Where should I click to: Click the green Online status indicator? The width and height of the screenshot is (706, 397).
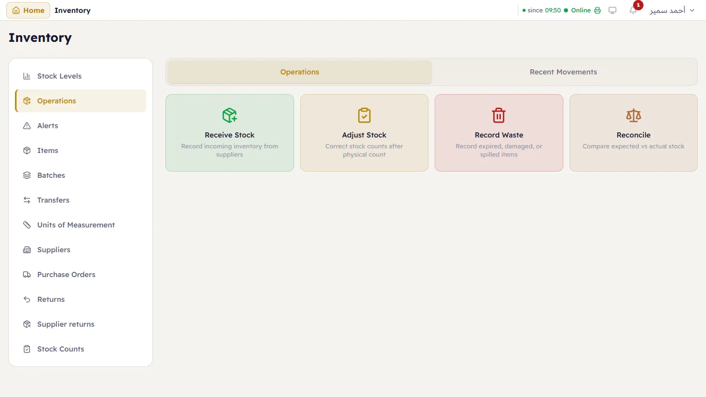[577, 10]
